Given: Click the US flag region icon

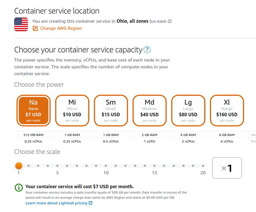Looking at the screenshot, I should click(21, 25).
